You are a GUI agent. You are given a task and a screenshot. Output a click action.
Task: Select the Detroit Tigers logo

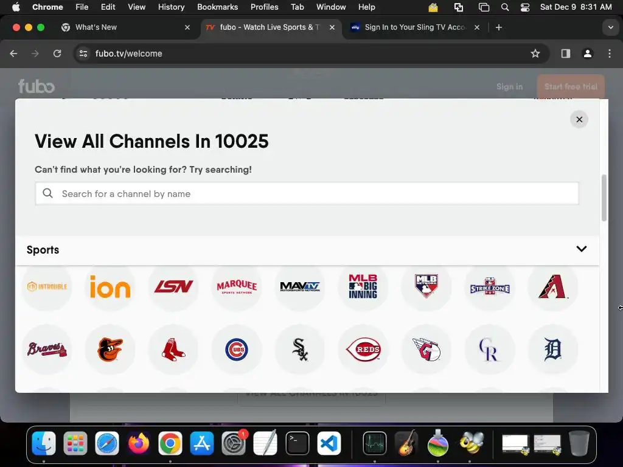pos(552,350)
